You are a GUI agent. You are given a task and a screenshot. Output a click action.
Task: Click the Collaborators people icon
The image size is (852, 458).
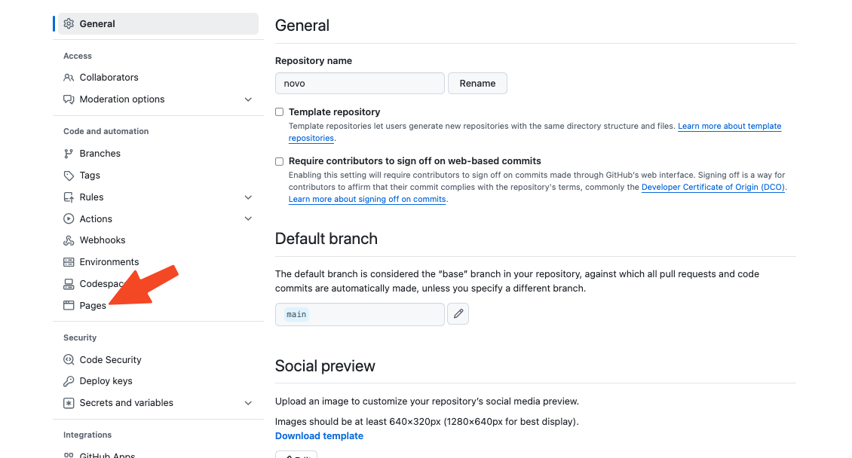point(69,78)
